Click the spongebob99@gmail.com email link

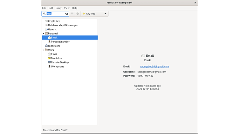[x=154, y=67]
